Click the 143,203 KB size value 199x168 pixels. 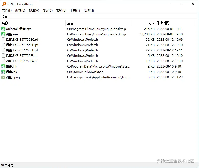click(146, 34)
